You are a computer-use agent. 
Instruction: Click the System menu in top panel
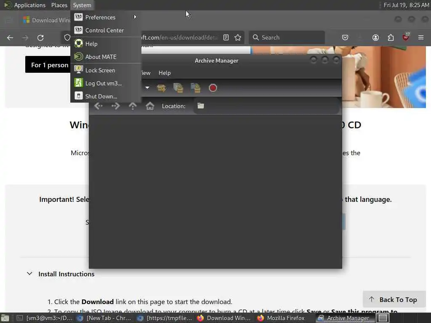[x=82, y=5]
